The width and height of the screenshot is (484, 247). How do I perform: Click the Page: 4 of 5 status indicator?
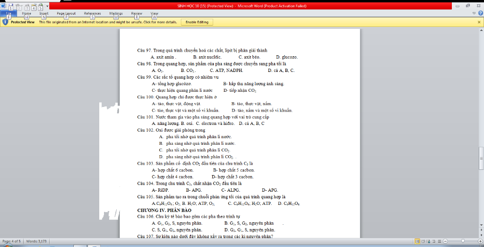pyautogui.click(x=12, y=241)
